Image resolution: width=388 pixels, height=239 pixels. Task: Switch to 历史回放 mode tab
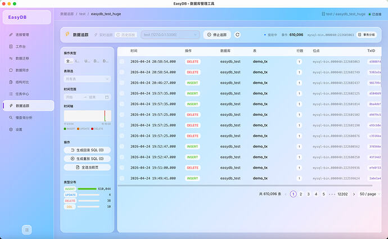126,35
